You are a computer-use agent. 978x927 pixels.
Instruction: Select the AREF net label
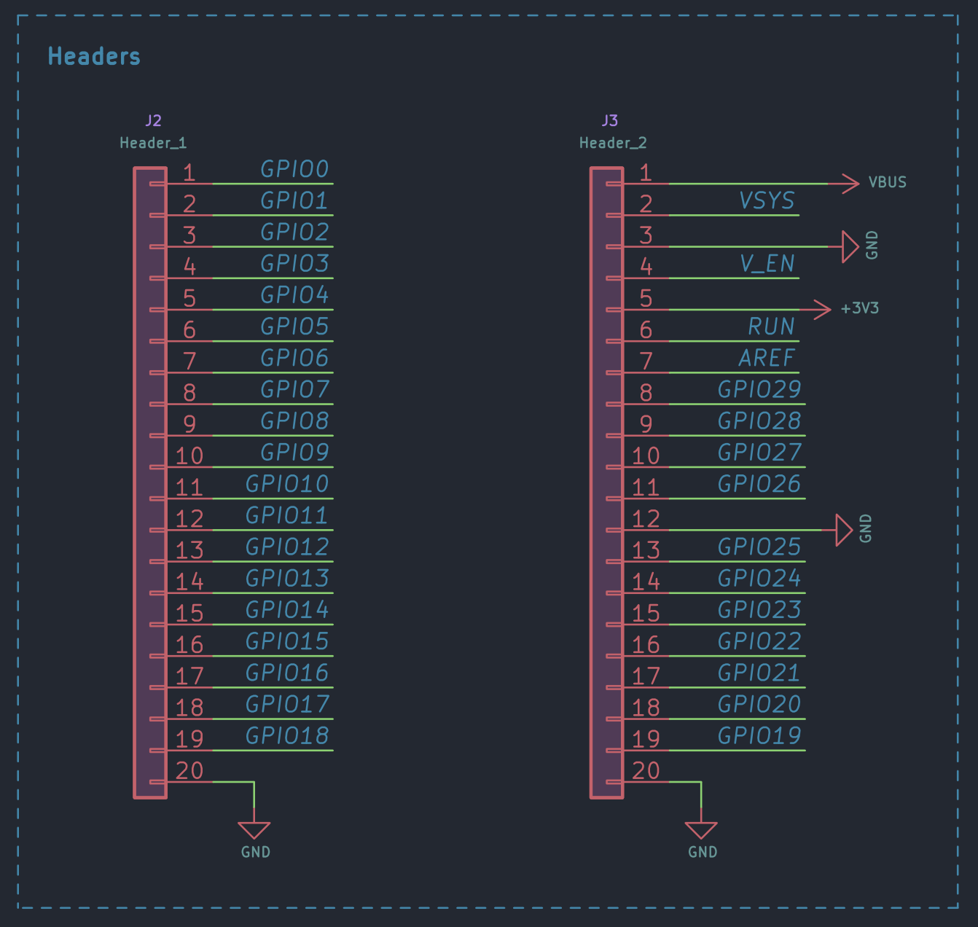click(767, 358)
